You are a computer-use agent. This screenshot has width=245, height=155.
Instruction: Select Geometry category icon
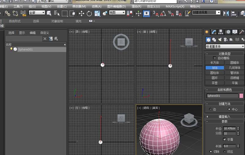point(208,40)
